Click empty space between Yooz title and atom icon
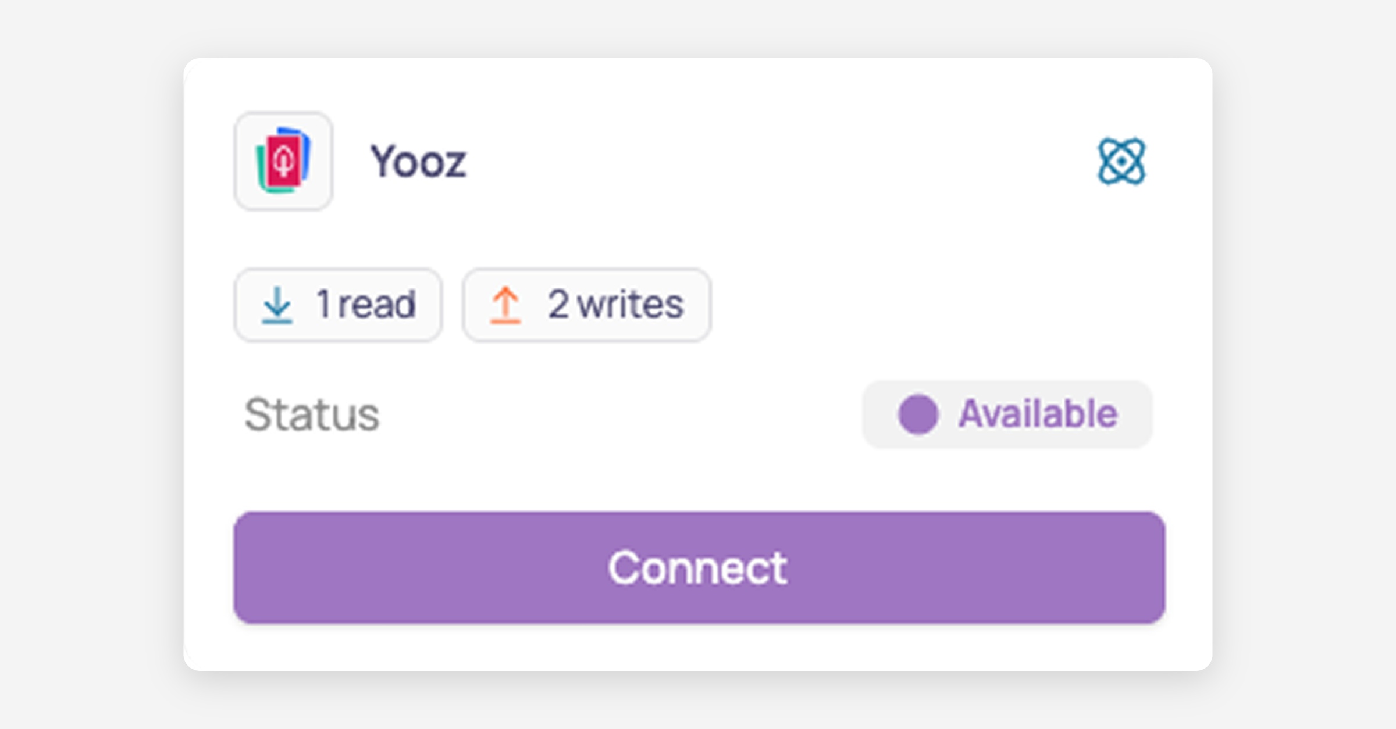This screenshot has height=729, width=1396. coord(779,162)
